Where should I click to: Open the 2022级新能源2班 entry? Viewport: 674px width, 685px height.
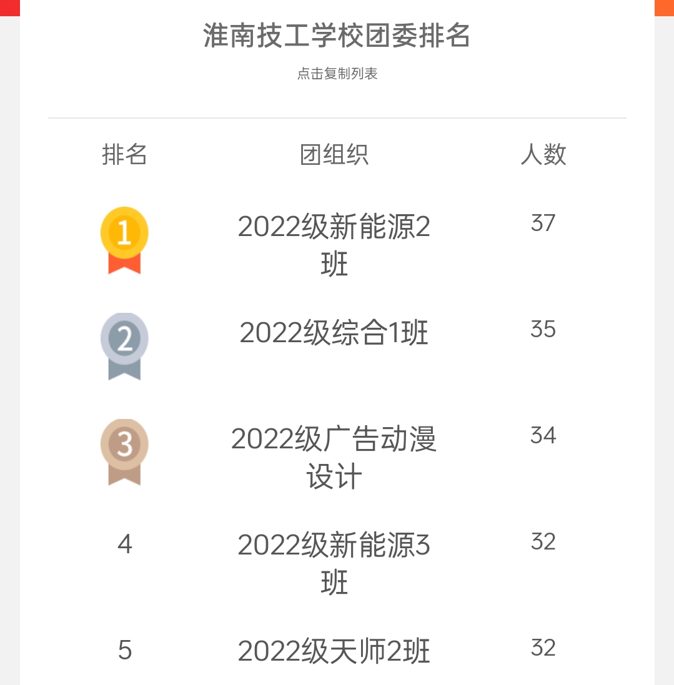(x=334, y=245)
